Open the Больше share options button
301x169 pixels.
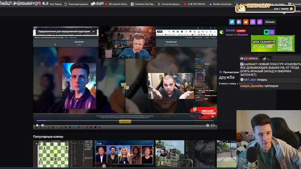coord(270,22)
